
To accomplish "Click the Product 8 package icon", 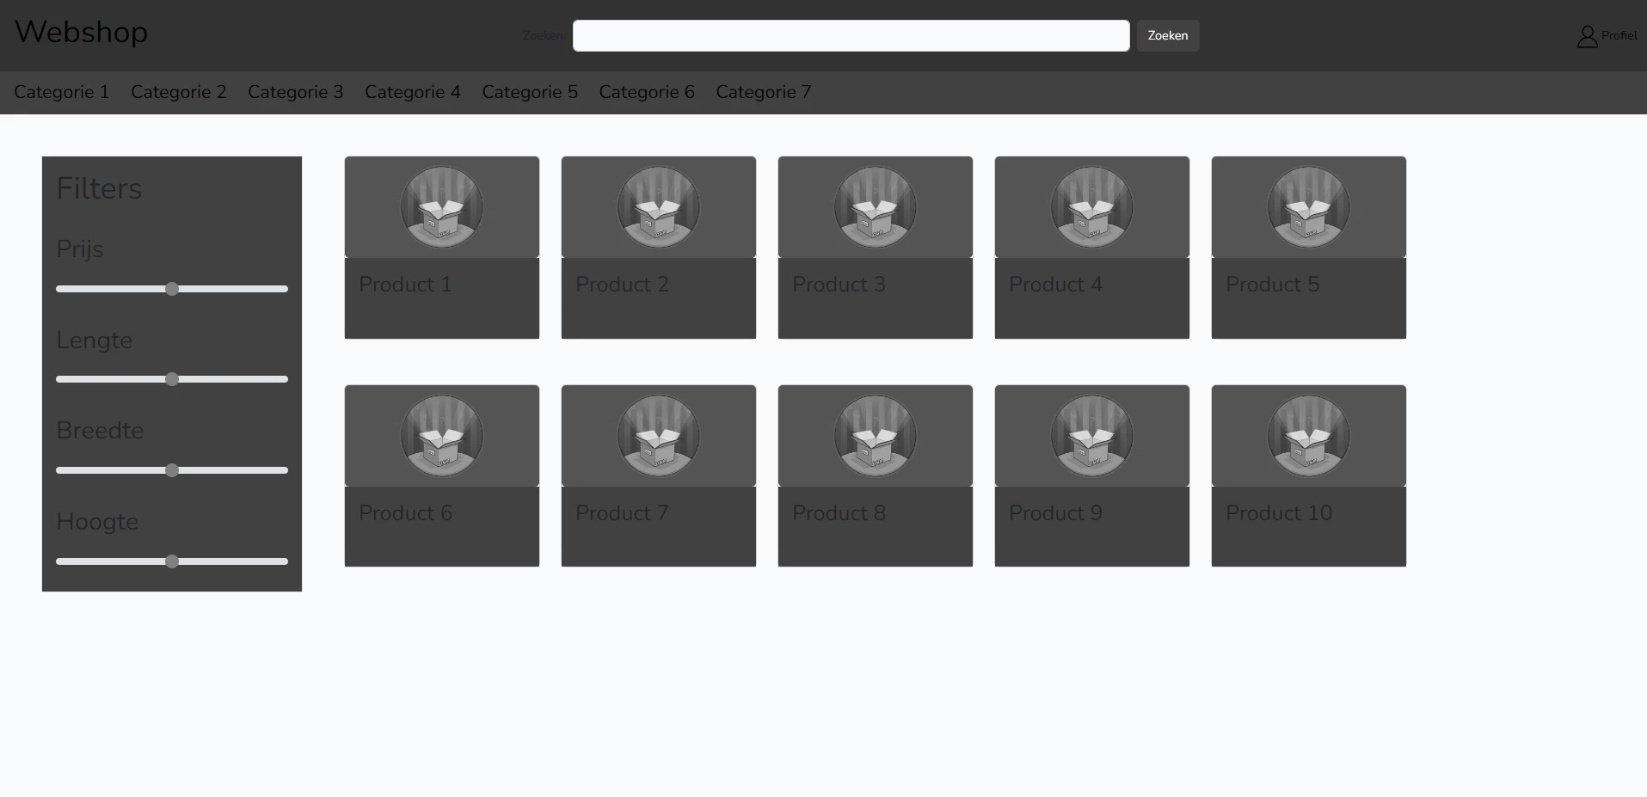I will point(875,436).
